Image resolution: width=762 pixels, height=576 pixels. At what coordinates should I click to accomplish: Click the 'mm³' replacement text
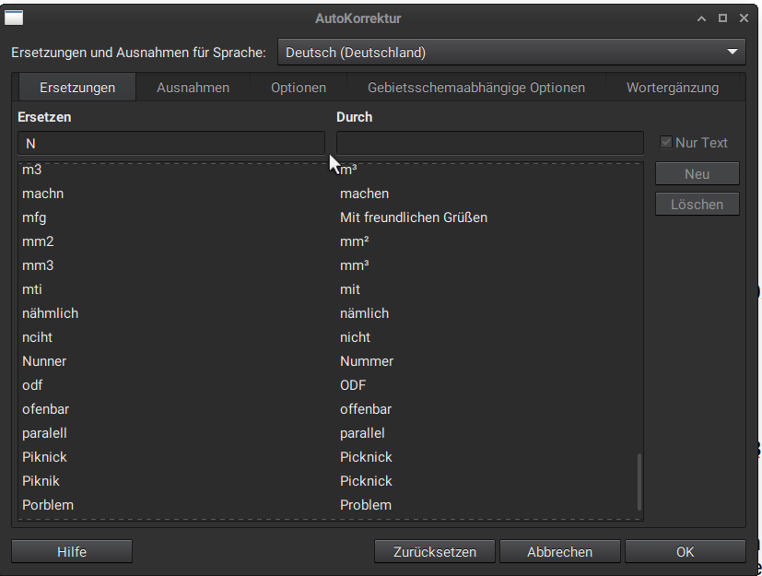tap(355, 265)
